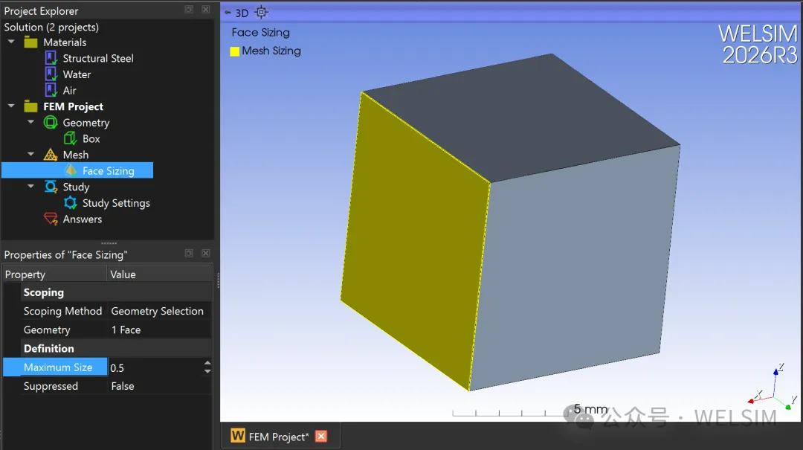Click the yellow Mesh Sizing legend swatch
The image size is (803, 450).
[234, 51]
